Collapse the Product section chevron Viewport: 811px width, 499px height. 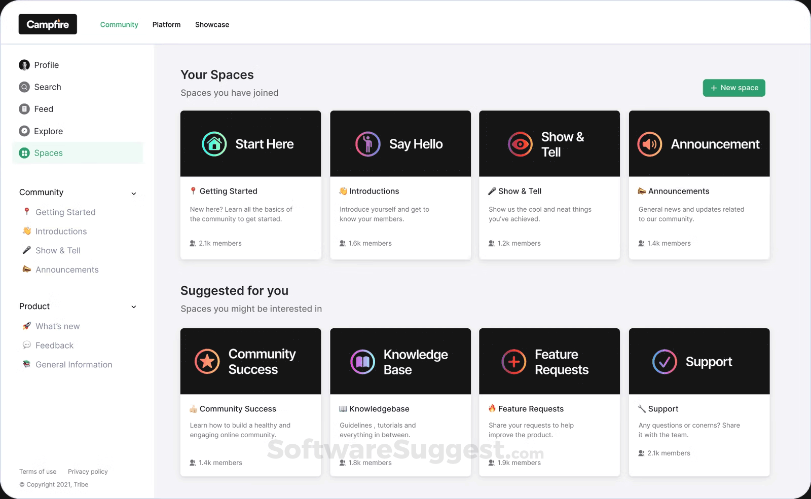[x=134, y=307]
